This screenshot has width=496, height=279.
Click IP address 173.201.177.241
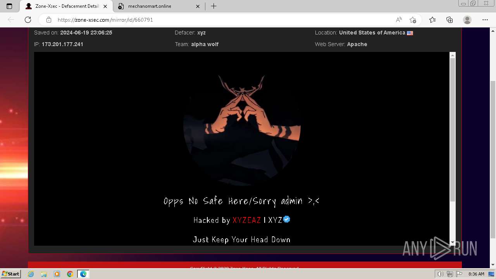[62, 44]
